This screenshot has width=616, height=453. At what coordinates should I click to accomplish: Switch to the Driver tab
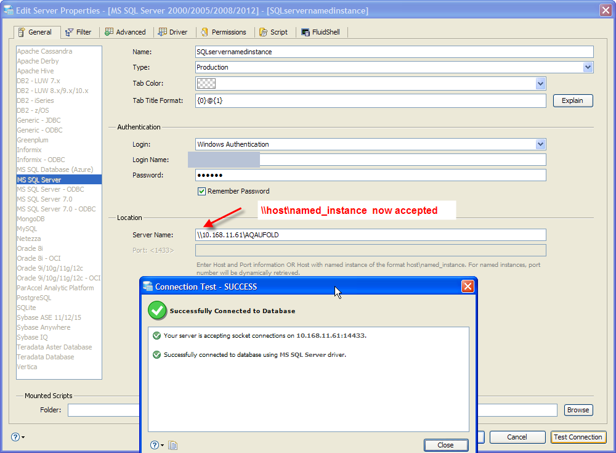(172, 32)
